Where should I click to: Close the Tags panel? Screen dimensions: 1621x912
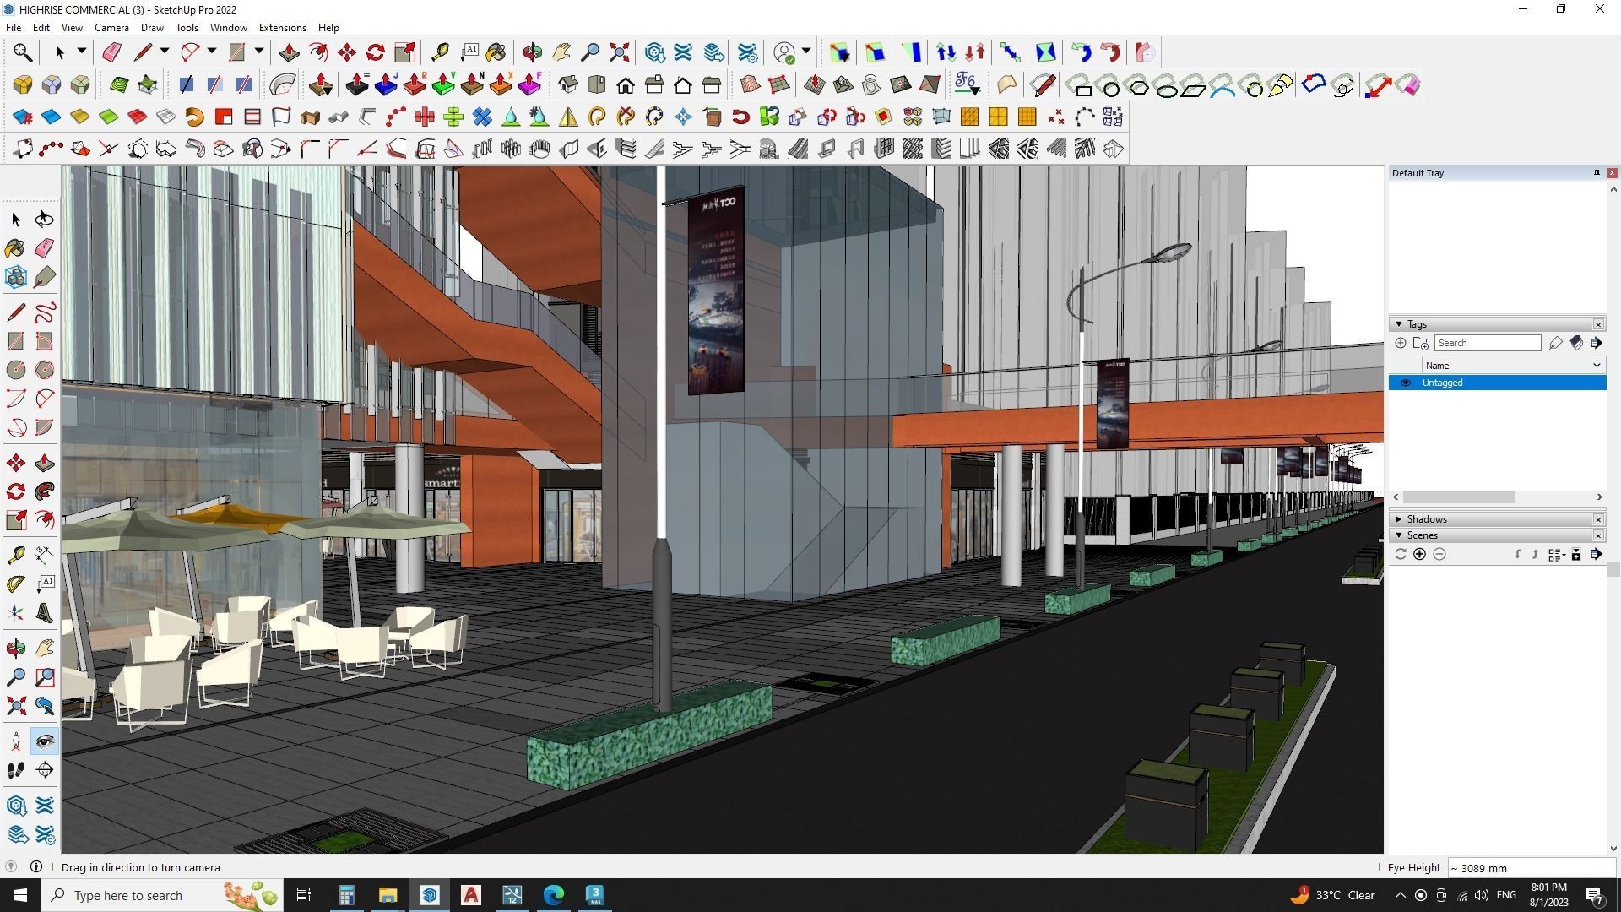[1598, 324]
